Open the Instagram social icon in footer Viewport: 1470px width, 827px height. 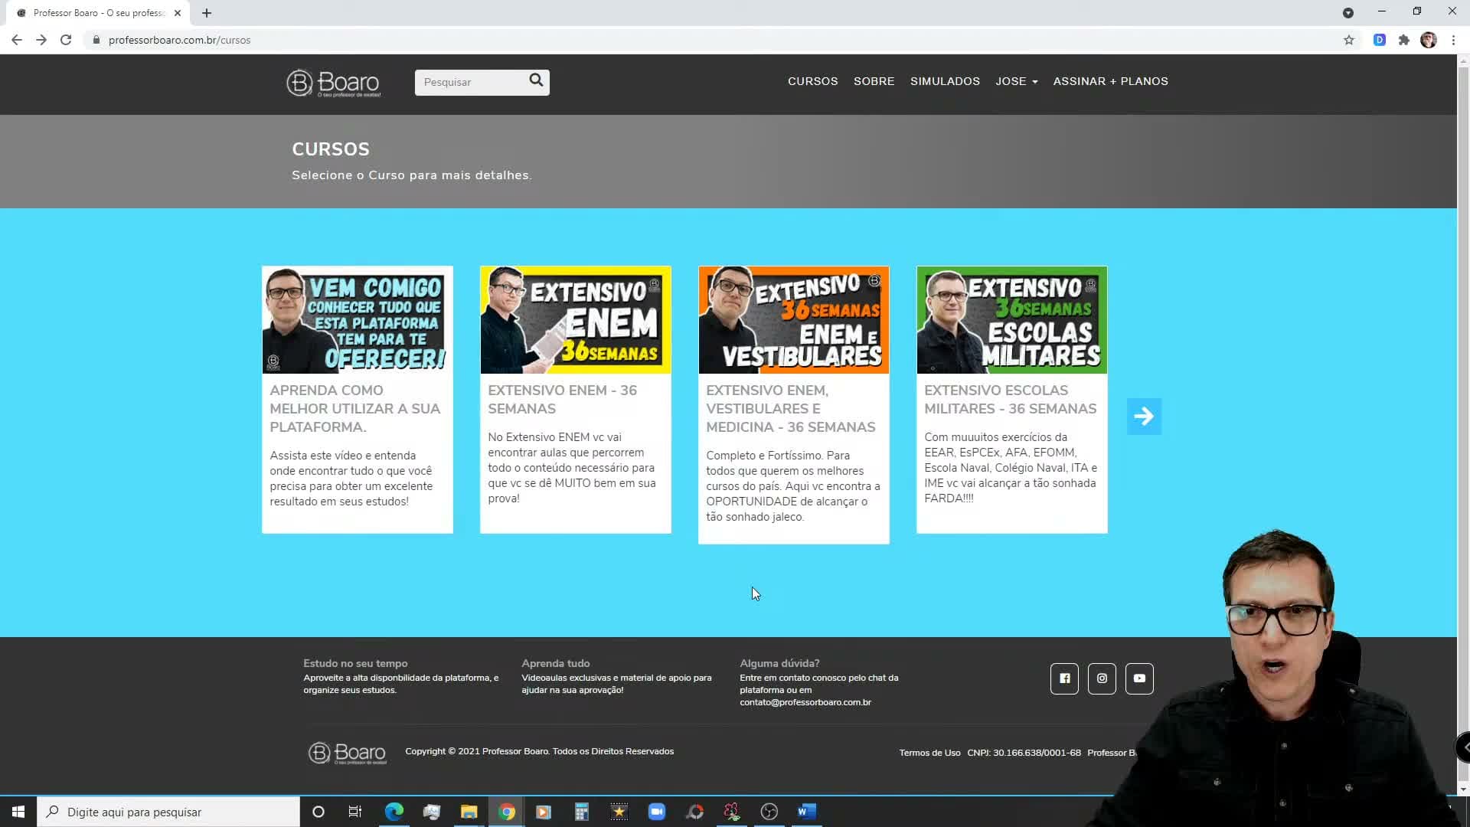pyautogui.click(x=1102, y=678)
